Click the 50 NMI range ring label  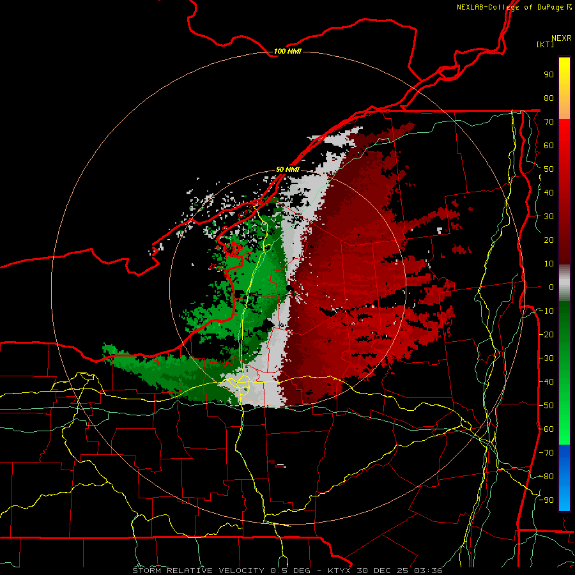click(287, 169)
